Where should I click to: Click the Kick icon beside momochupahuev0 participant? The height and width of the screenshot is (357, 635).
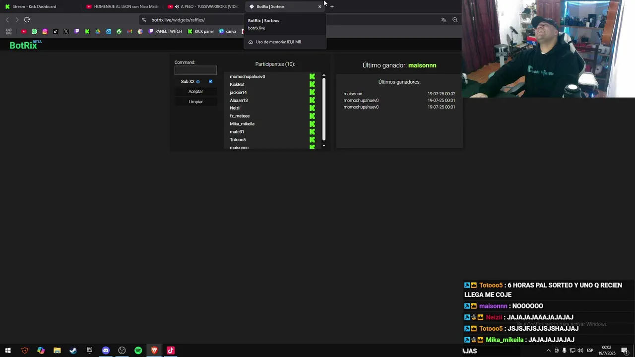click(x=312, y=76)
